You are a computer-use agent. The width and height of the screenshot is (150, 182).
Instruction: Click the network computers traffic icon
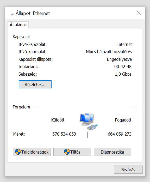(89, 122)
